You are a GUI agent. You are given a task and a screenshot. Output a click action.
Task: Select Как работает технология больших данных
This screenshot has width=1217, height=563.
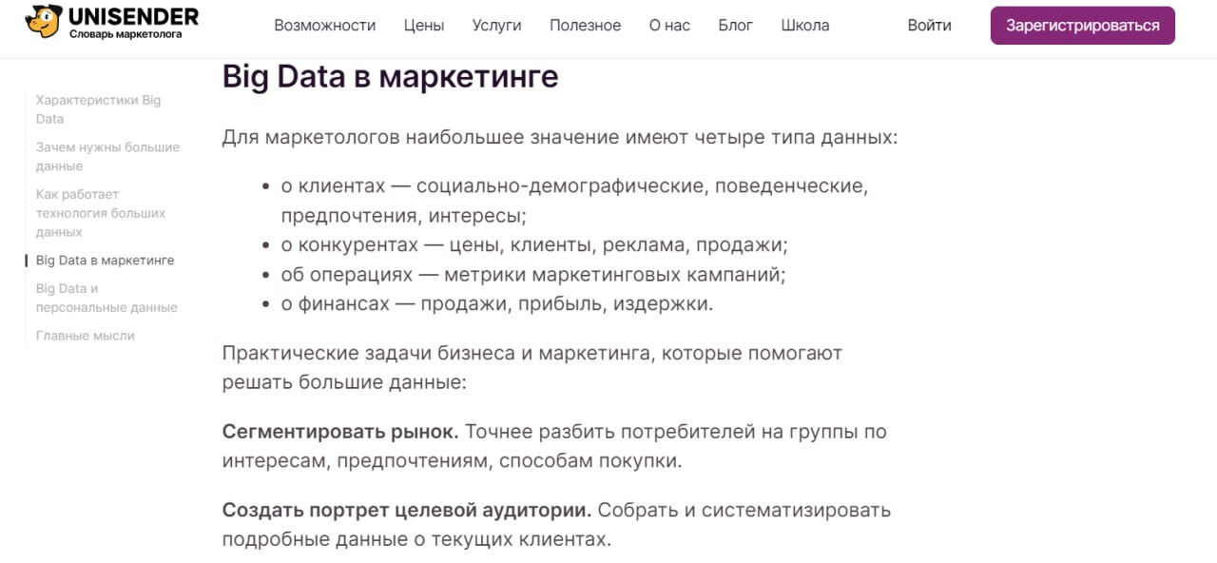(101, 213)
